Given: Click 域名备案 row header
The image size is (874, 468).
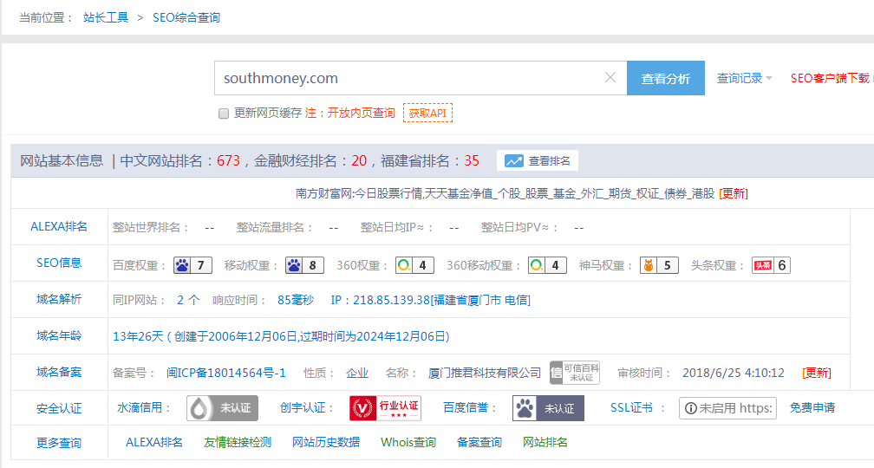Looking at the screenshot, I should tap(59, 372).
